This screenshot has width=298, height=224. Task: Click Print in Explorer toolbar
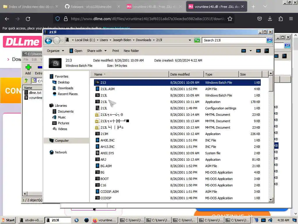pyautogui.click(x=115, y=51)
